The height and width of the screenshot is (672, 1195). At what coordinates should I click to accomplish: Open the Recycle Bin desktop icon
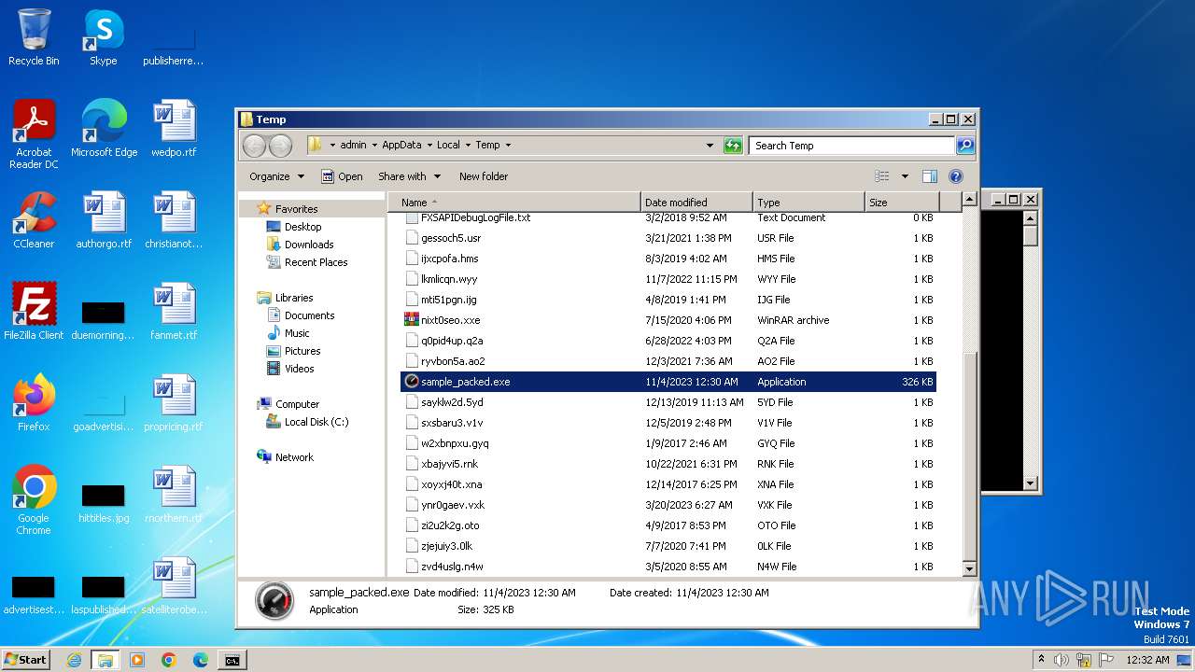pyautogui.click(x=34, y=37)
